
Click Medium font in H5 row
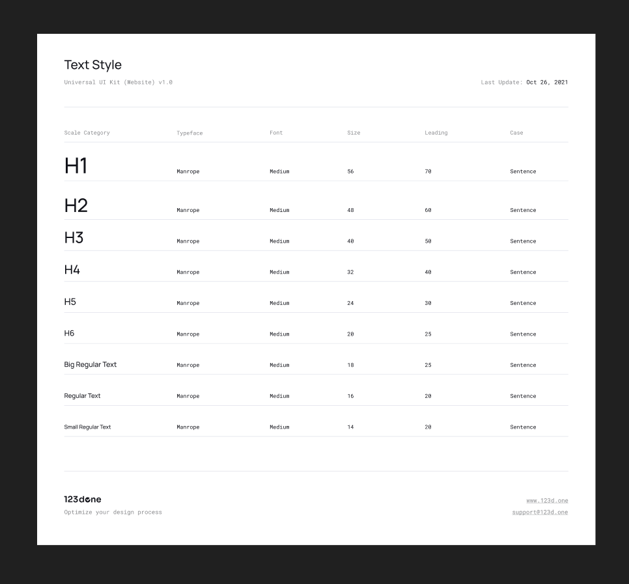tap(279, 303)
